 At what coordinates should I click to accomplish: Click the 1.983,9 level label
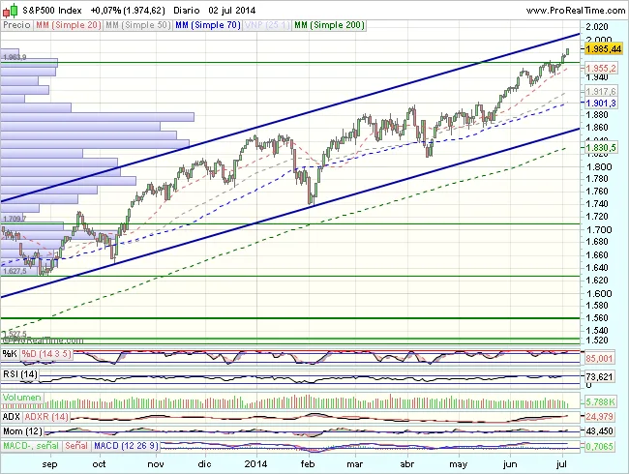[x=15, y=57]
